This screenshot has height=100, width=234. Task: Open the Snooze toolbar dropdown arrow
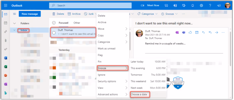176,14
